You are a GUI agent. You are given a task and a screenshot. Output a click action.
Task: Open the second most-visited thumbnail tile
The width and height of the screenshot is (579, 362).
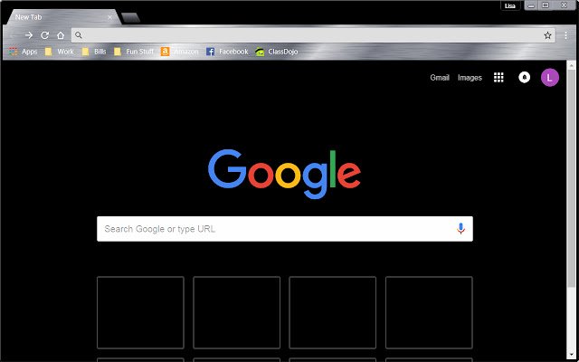click(236, 312)
